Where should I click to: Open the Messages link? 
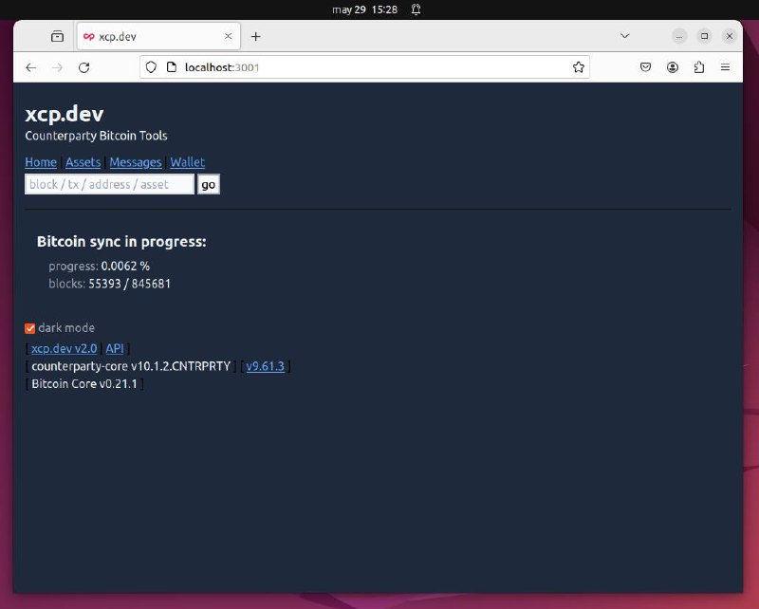click(x=136, y=162)
